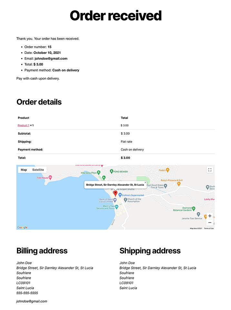The image size is (231, 310).
Task: Open the Terms of Use link
Action: pos(209,228)
